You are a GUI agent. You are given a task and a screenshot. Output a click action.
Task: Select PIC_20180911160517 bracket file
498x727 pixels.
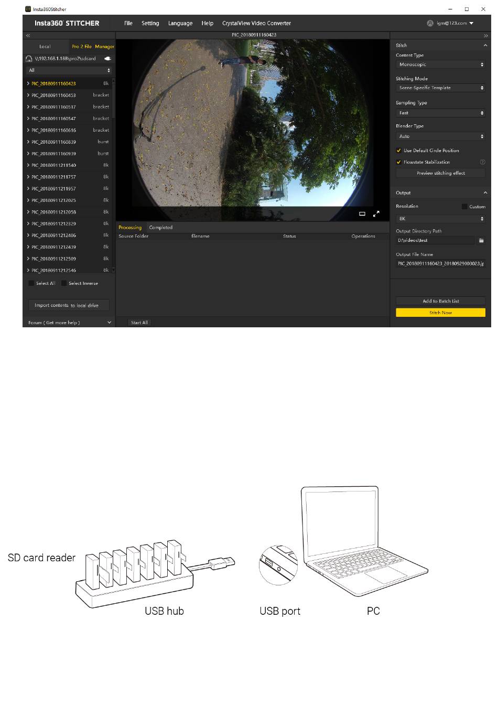(x=69, y=107)
